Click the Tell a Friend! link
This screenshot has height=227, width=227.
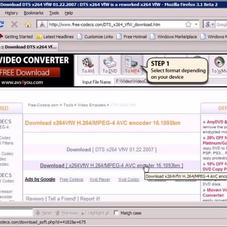[x=62, y=199]
